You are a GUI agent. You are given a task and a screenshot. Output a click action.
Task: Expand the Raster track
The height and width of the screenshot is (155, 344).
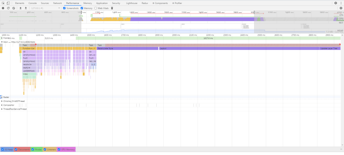(2, 97)
